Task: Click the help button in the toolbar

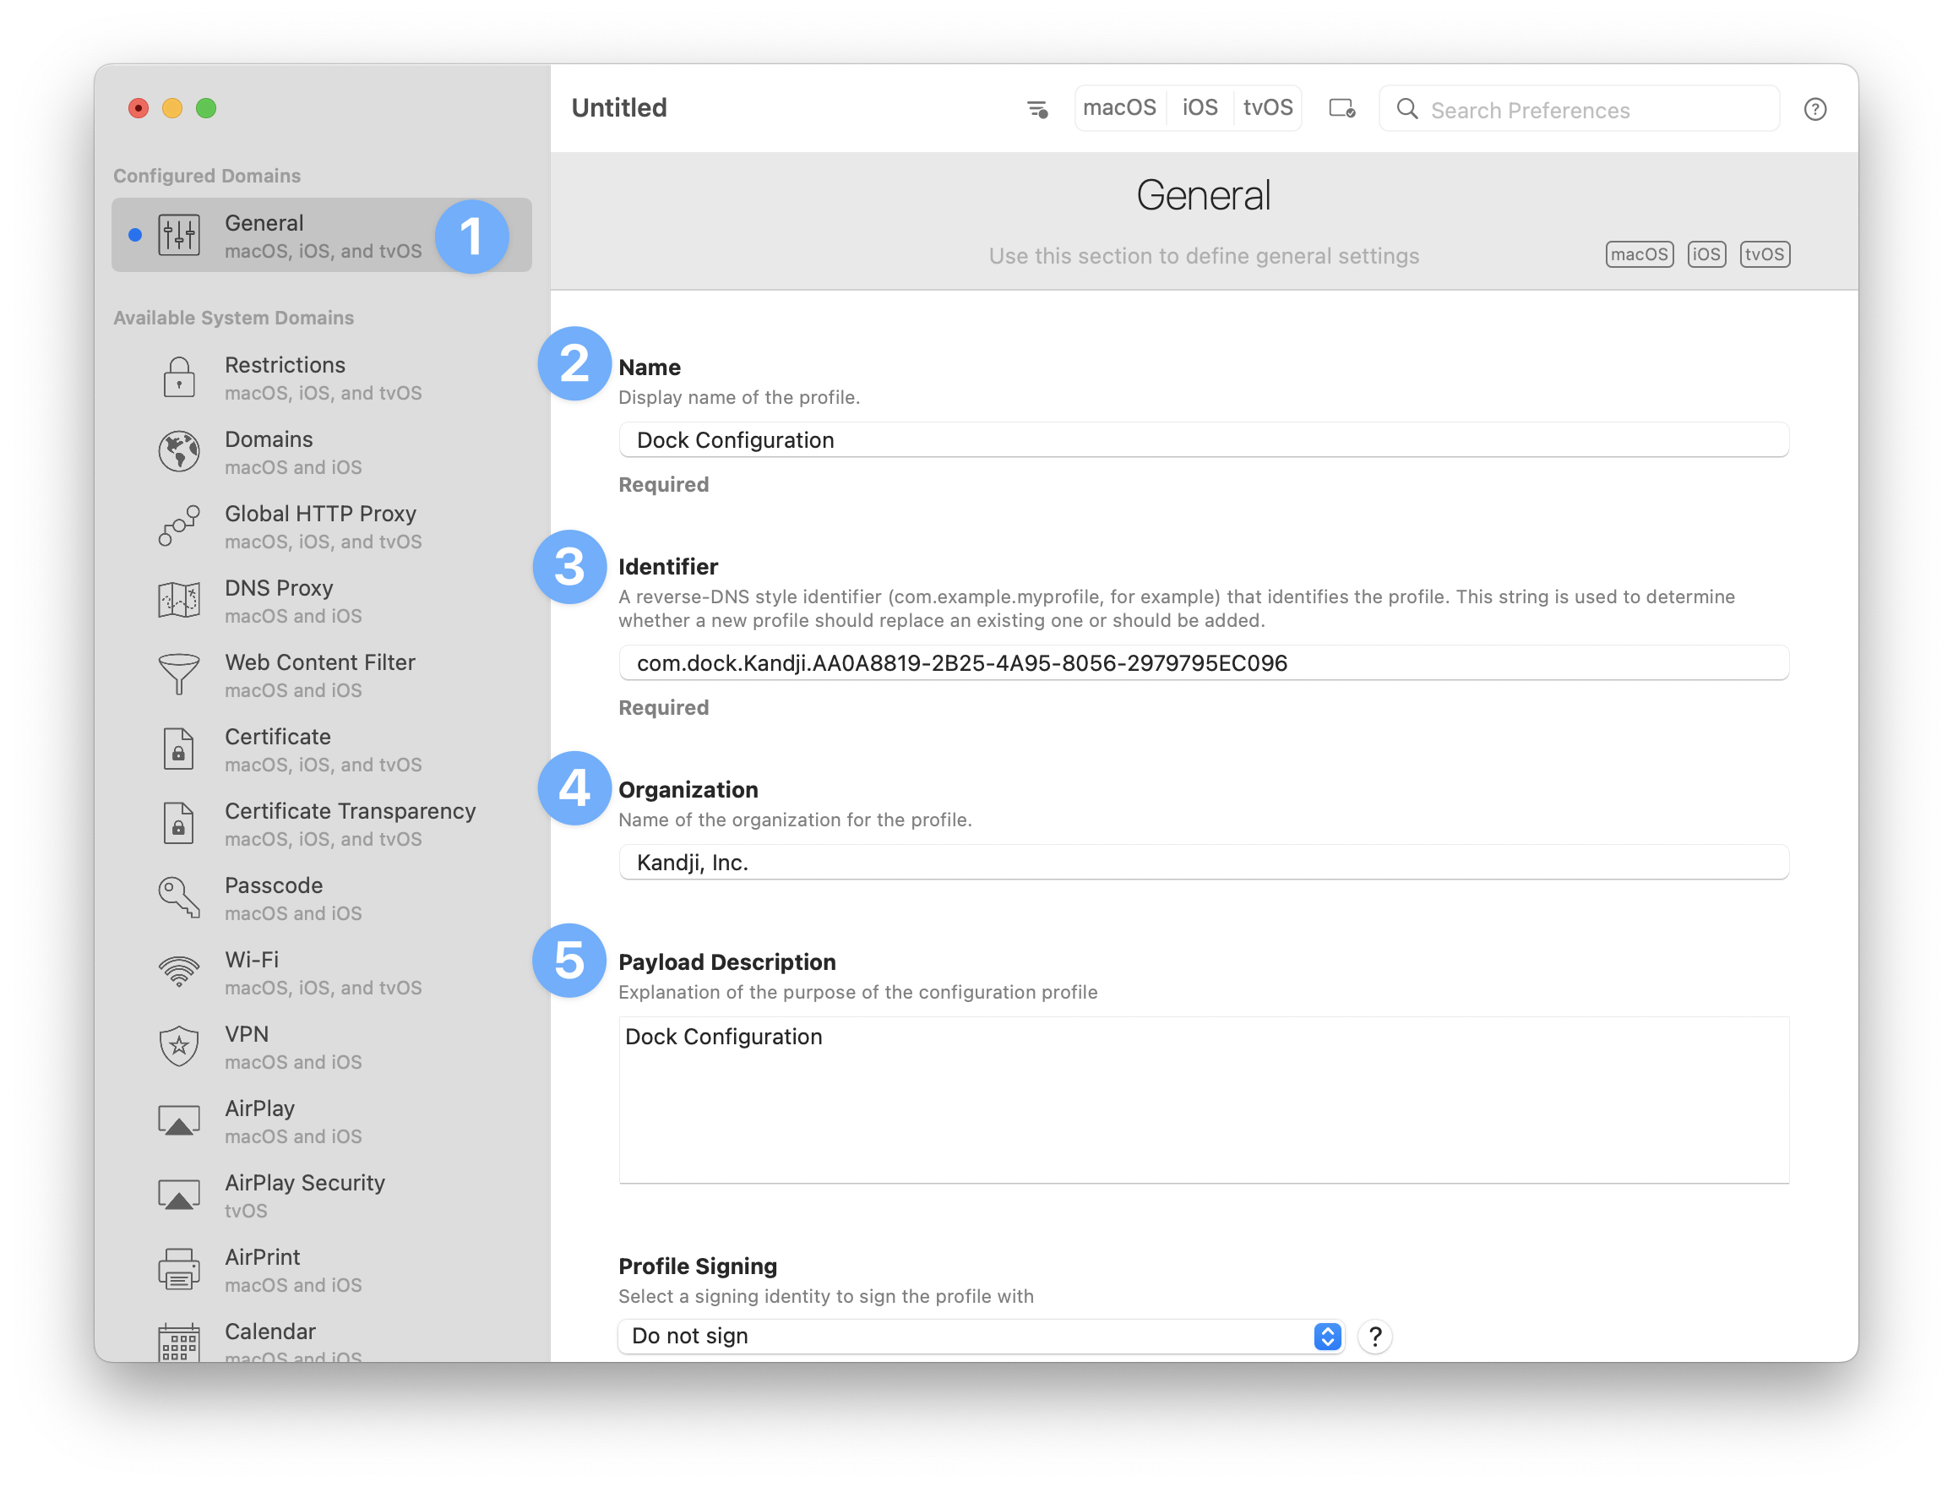Action: [x=1815, y=109]
